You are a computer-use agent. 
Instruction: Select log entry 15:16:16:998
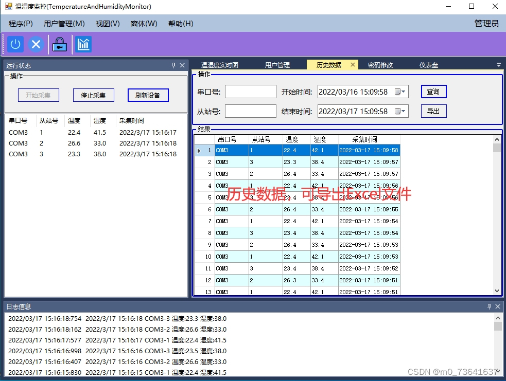pos(117,351)
